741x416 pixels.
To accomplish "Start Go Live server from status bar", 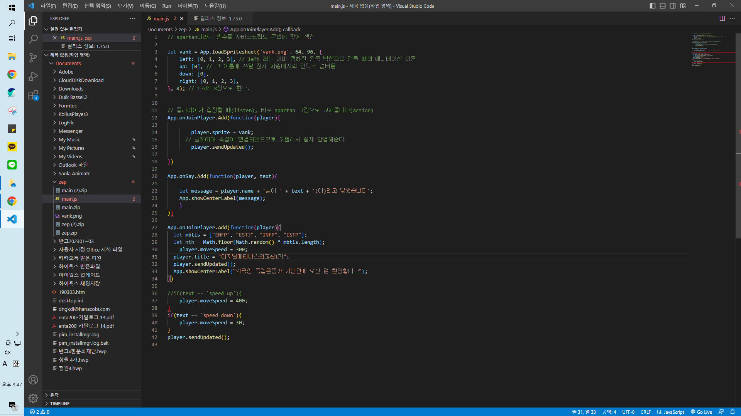I will pyautogui.click(x=701, y=412).
